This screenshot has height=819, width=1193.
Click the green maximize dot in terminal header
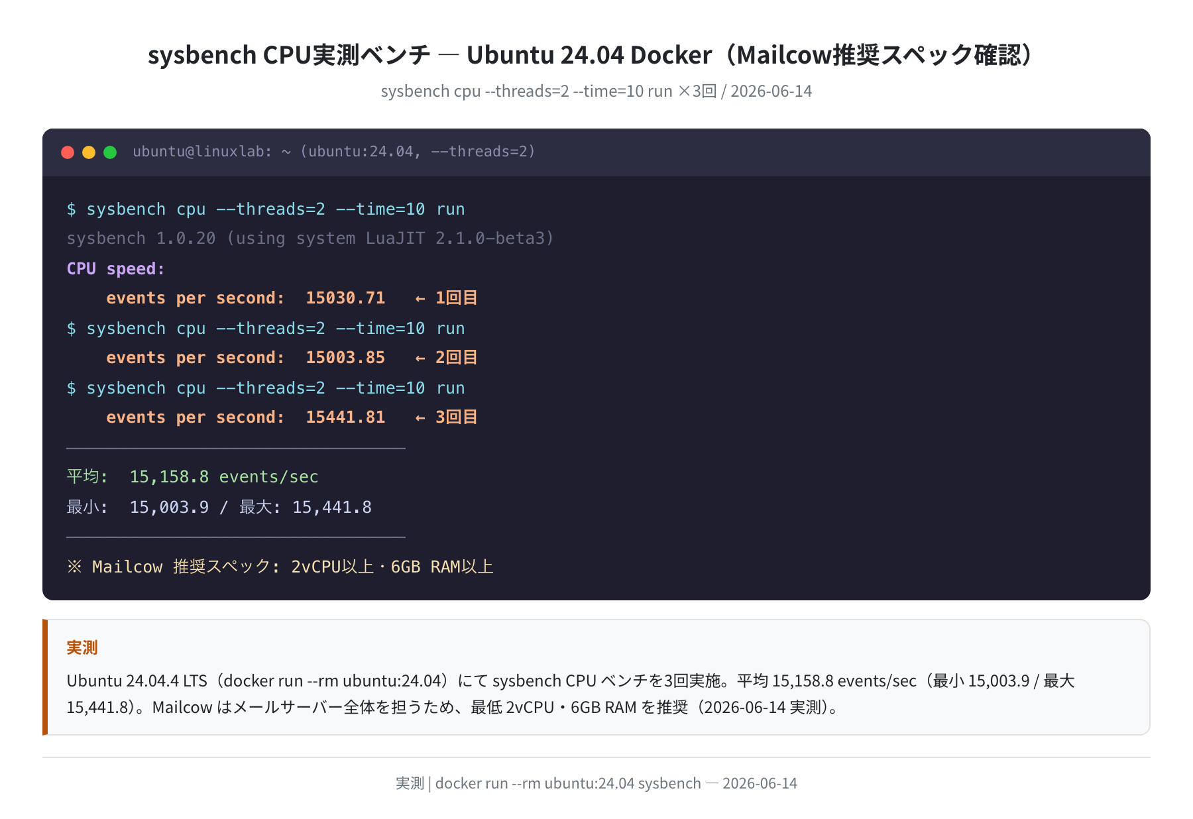(x=110, y=152)
